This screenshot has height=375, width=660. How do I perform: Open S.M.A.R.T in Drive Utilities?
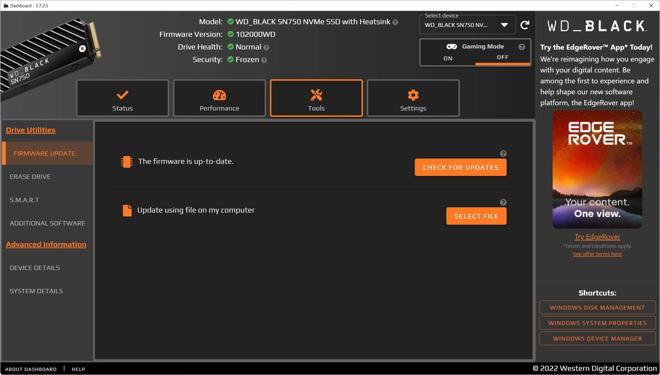(x=24, y=200)
